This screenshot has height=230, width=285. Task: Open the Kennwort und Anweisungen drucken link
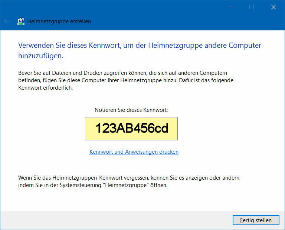(x=134, y=152)
